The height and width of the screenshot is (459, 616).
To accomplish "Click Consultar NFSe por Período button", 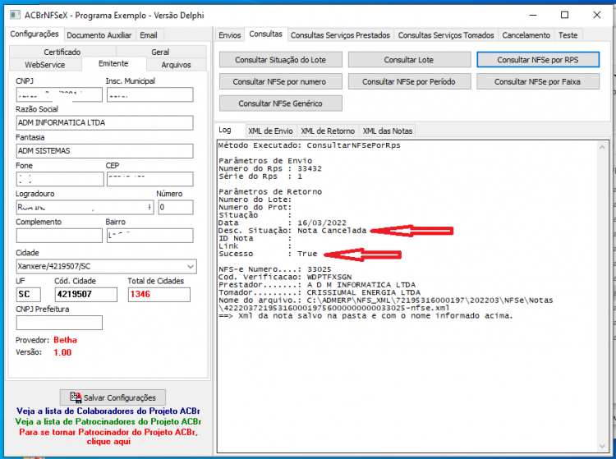I will 409,81.
